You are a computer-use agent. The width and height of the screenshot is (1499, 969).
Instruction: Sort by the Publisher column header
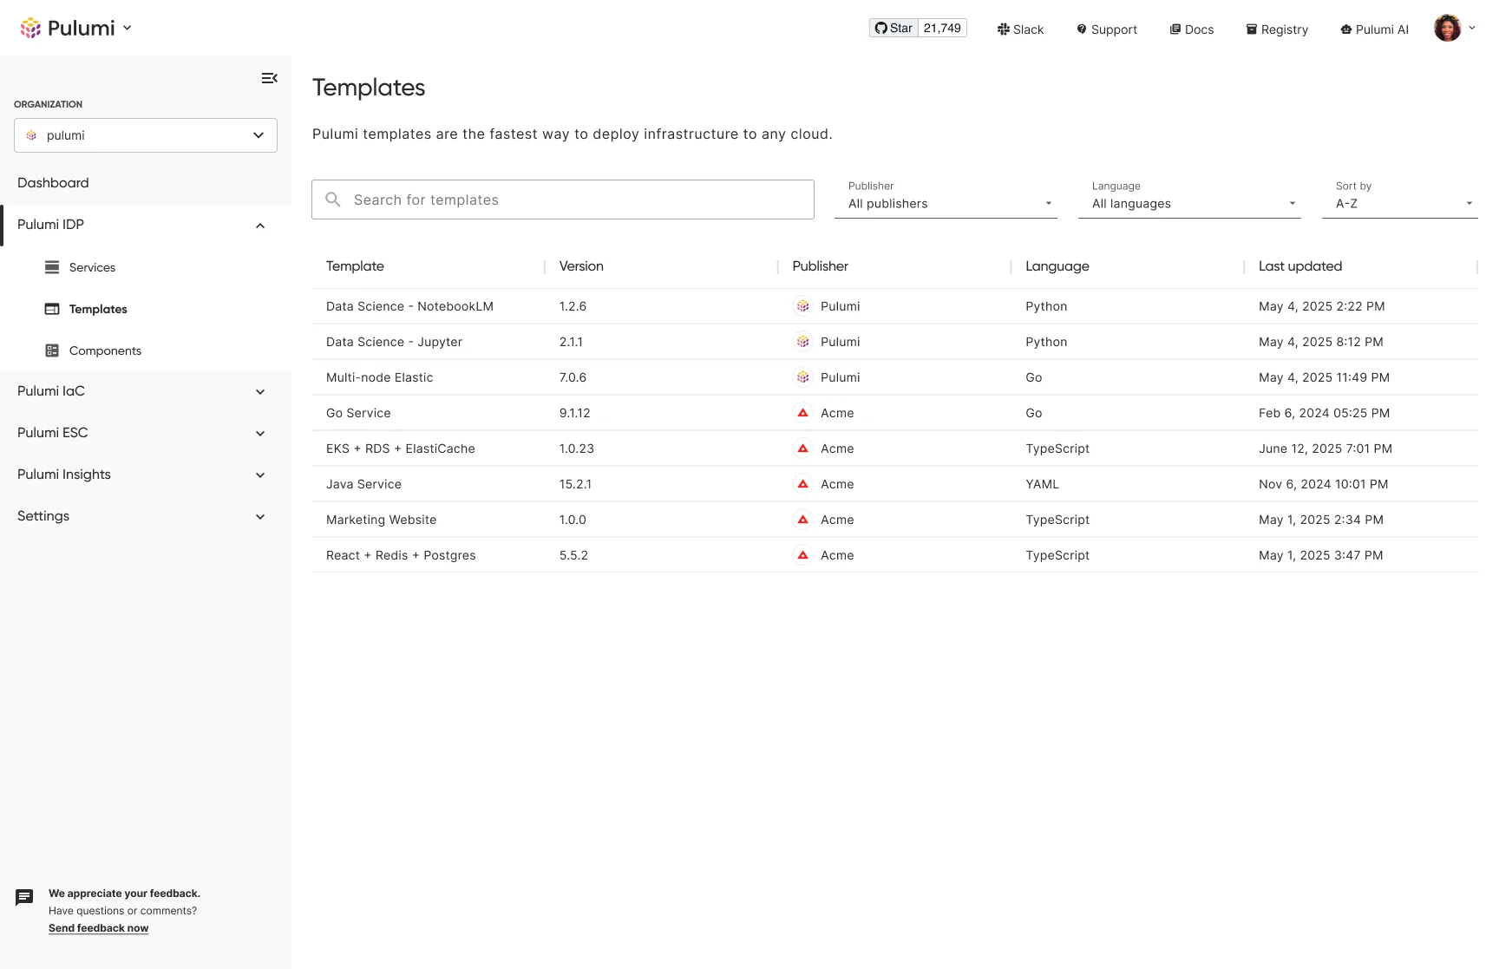821,266
